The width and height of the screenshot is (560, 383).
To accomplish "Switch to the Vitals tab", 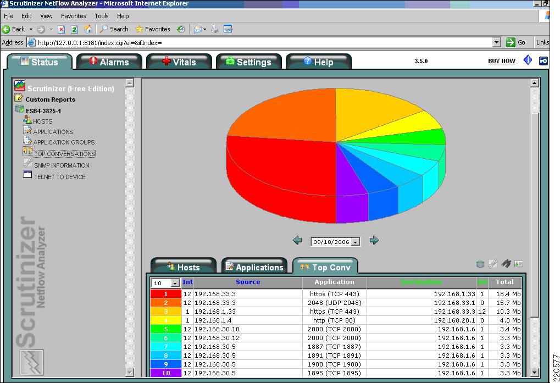I will click(x=179, y=62).
